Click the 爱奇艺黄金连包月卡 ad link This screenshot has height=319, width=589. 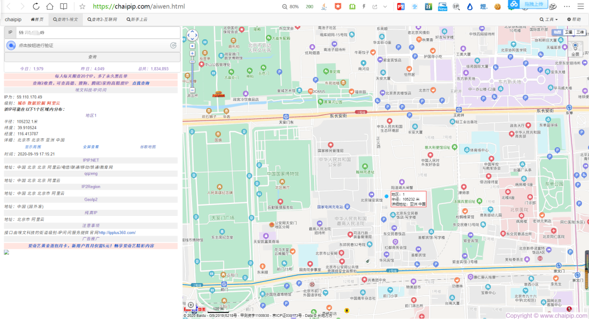point(91,246)
